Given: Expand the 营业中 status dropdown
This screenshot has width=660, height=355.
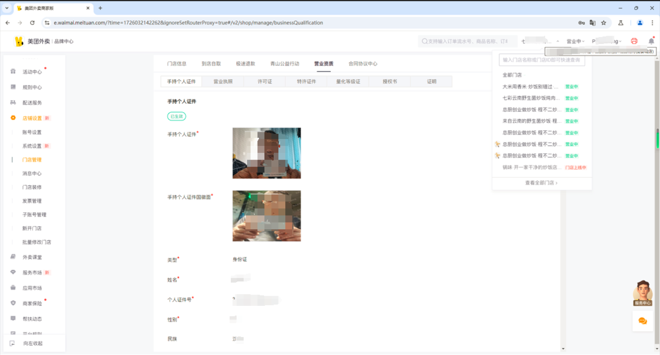Looking at the screenshot, I should point(575,41).
